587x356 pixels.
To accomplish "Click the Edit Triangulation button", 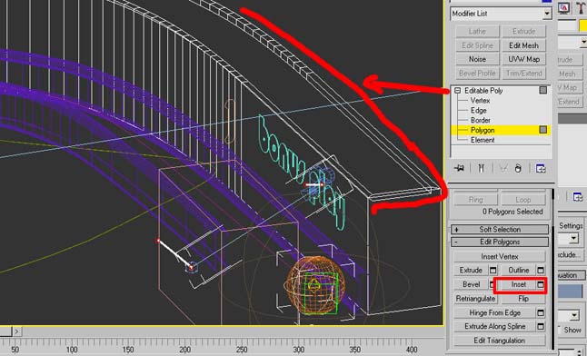I will click(500, 341).
